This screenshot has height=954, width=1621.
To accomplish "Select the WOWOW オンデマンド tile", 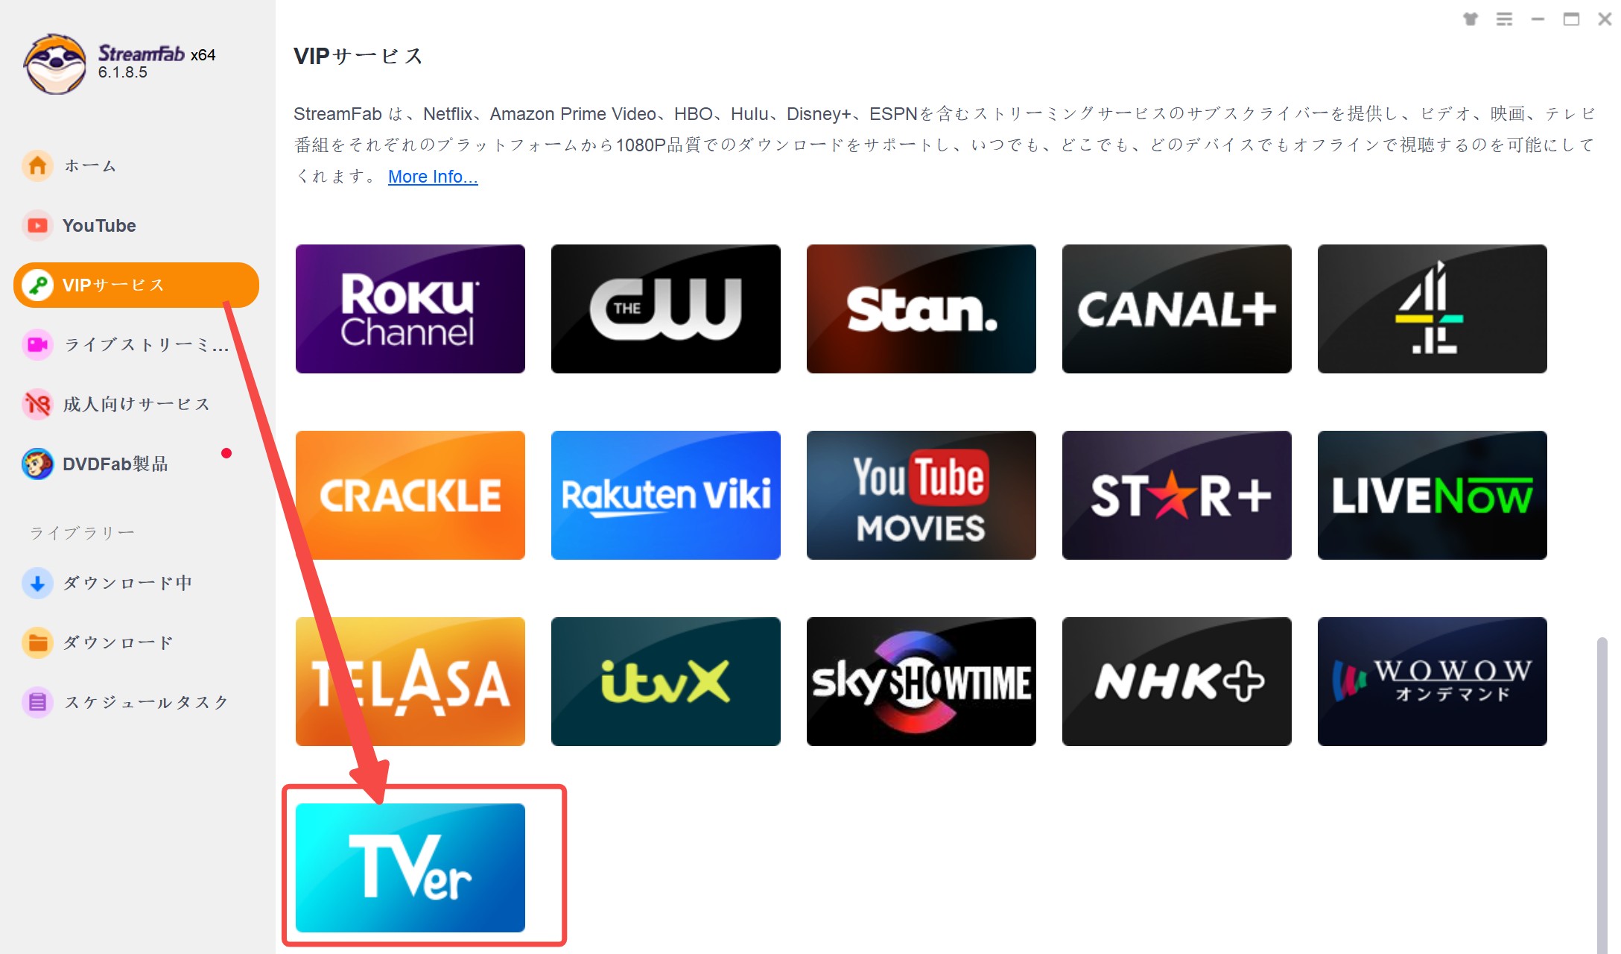I will pyautogui.click(x=1432, y=681).
